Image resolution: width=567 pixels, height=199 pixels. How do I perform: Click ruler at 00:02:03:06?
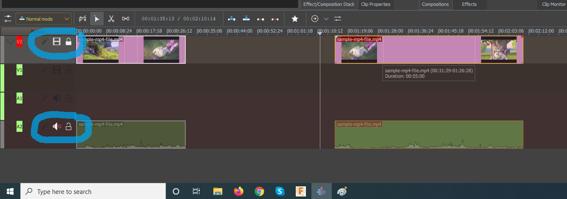[x=511, y=31]
